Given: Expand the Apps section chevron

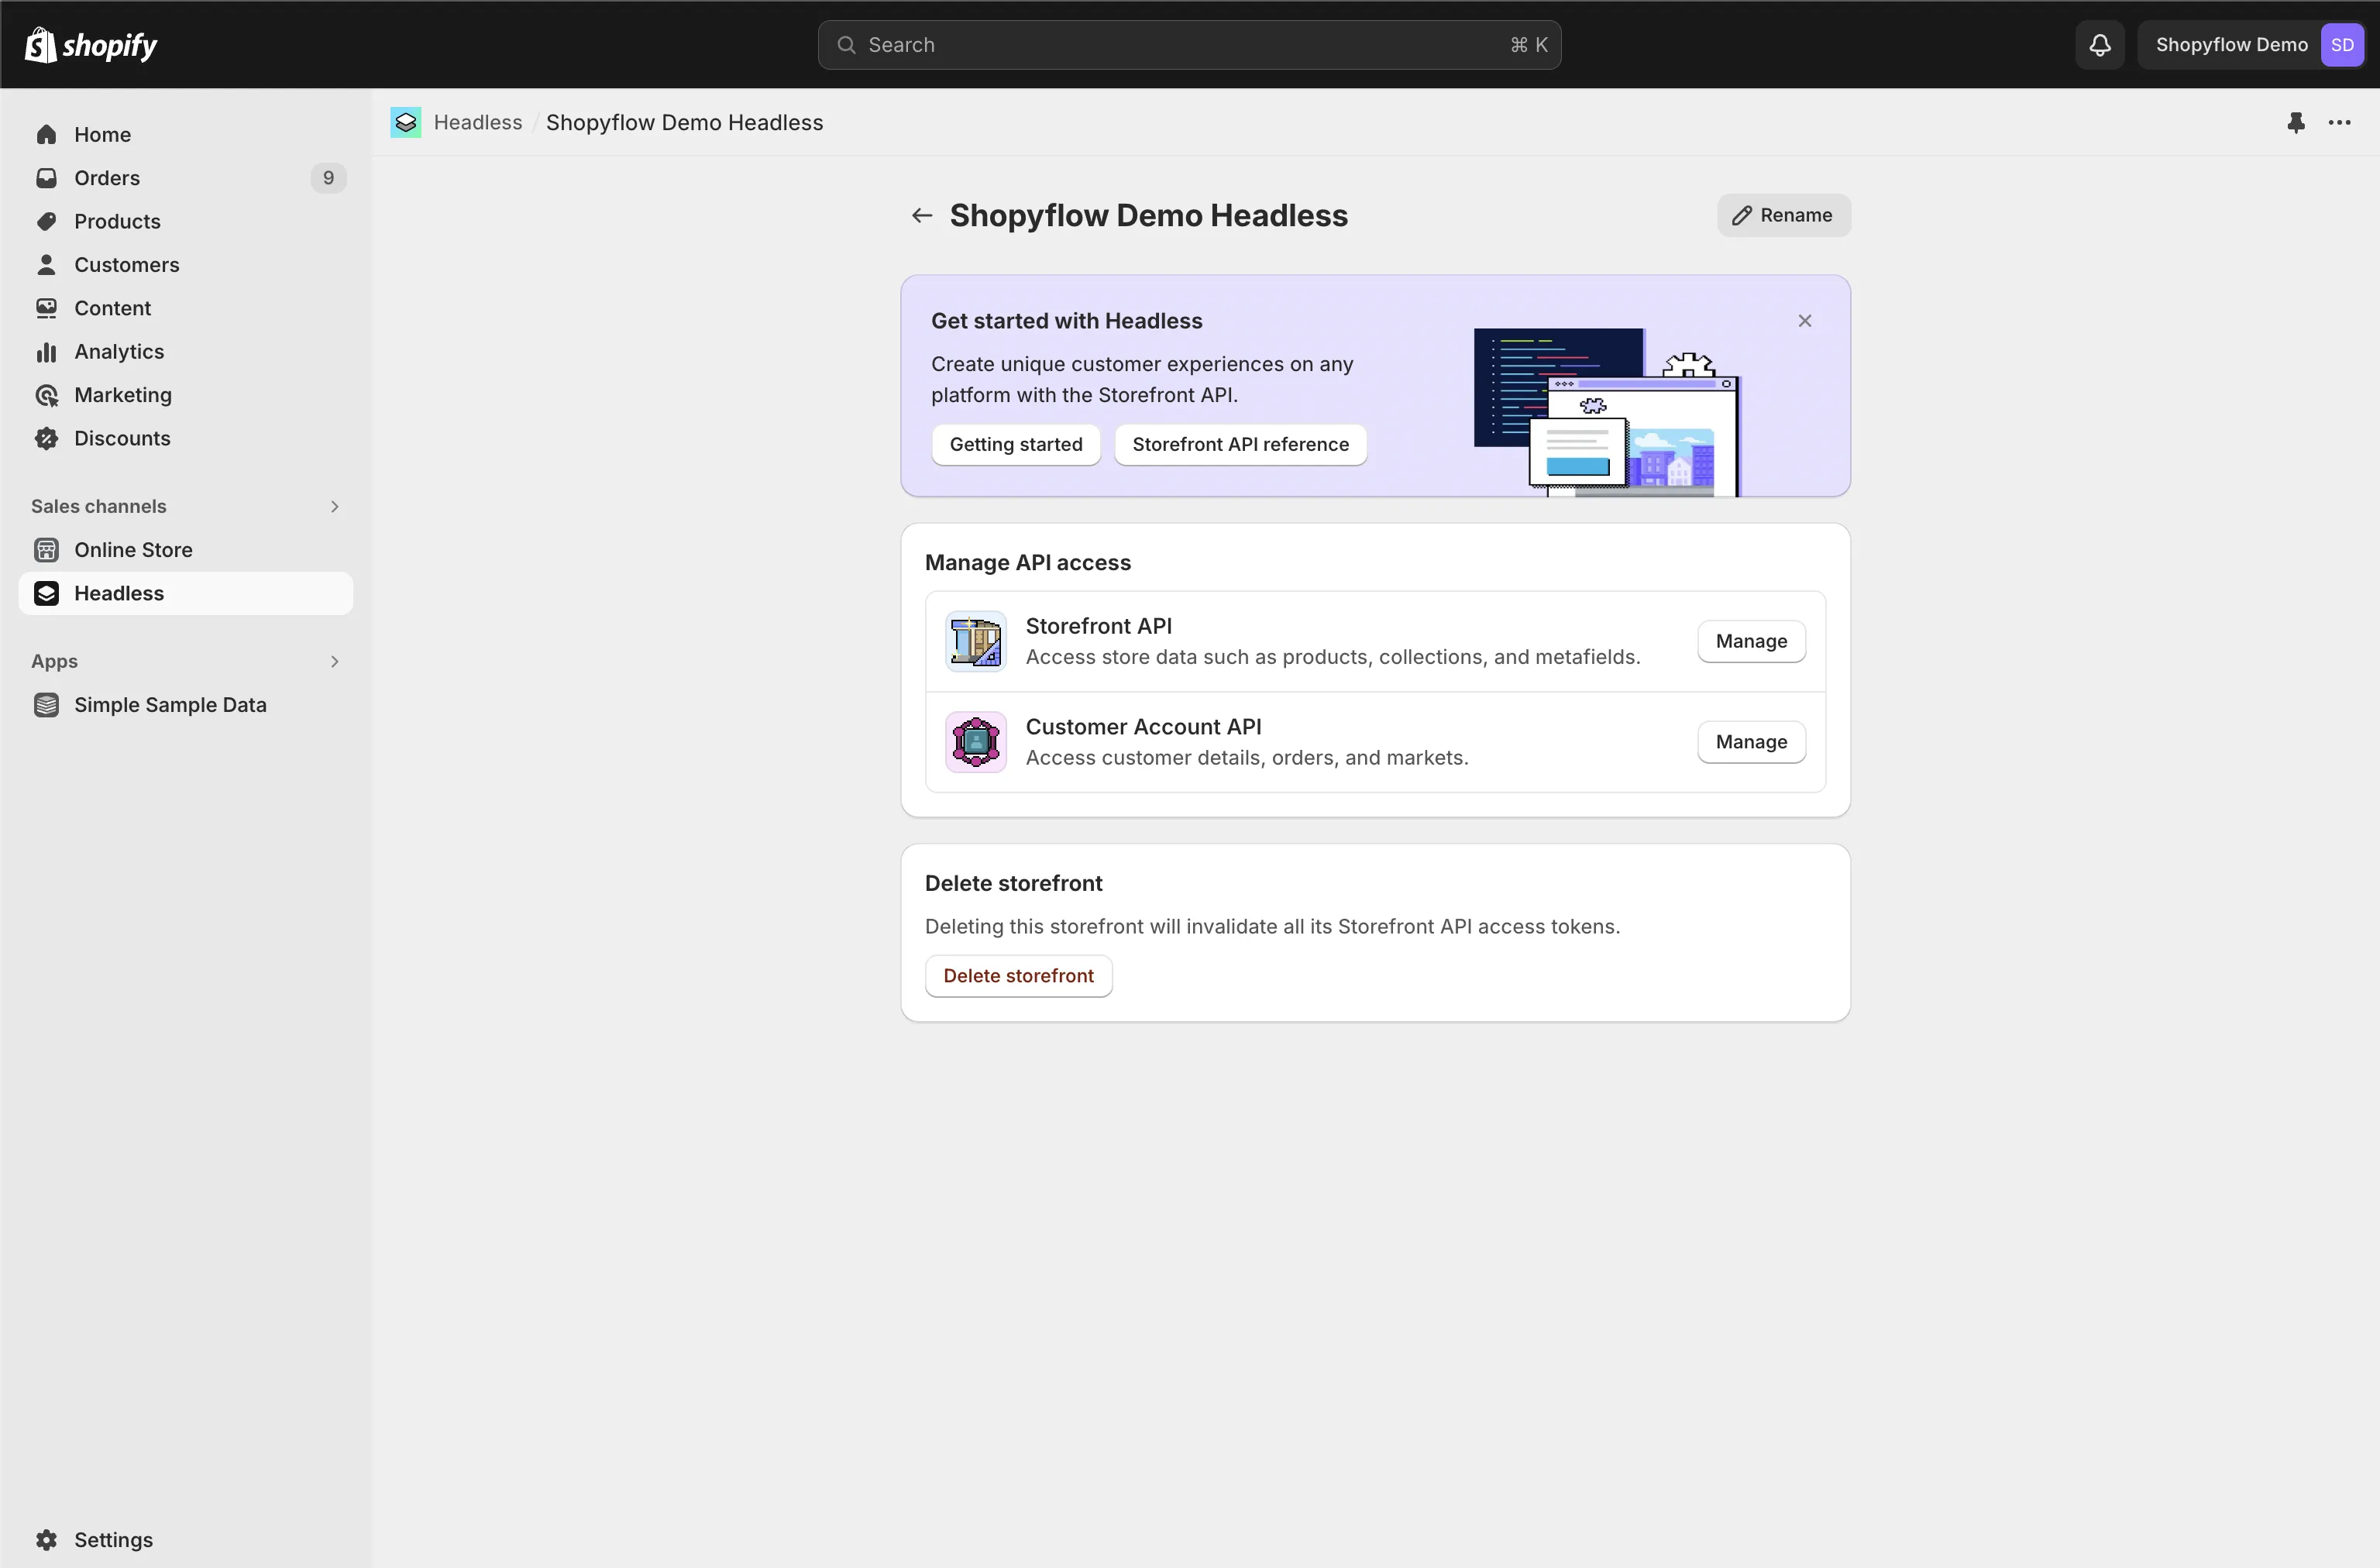Looking at the screenshot, I should click(x=335, y=661).
